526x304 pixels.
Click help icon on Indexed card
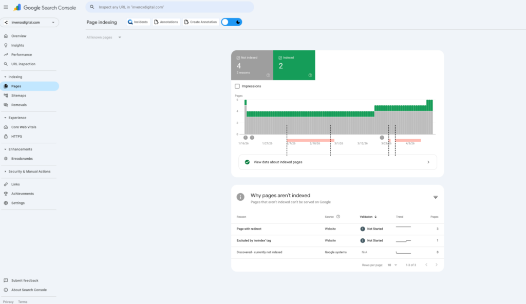tap(310, 75)
